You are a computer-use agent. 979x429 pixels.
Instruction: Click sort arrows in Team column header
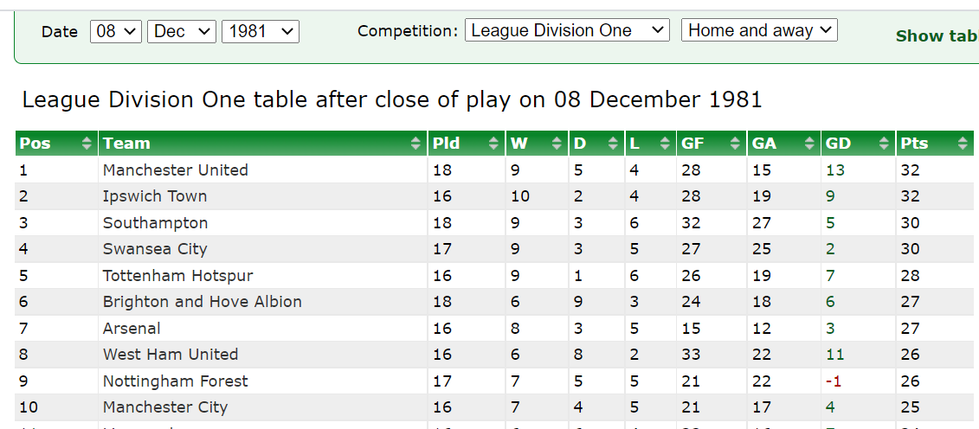click(x=415, y=144)
